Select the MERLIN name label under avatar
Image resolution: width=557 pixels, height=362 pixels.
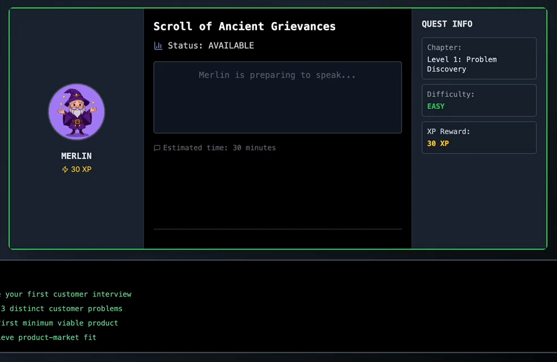(76, 156)
